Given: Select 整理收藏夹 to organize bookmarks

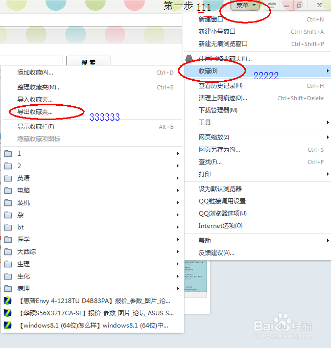Looking at the screenshot, I should pyautogui.click(x=39, y=87).
